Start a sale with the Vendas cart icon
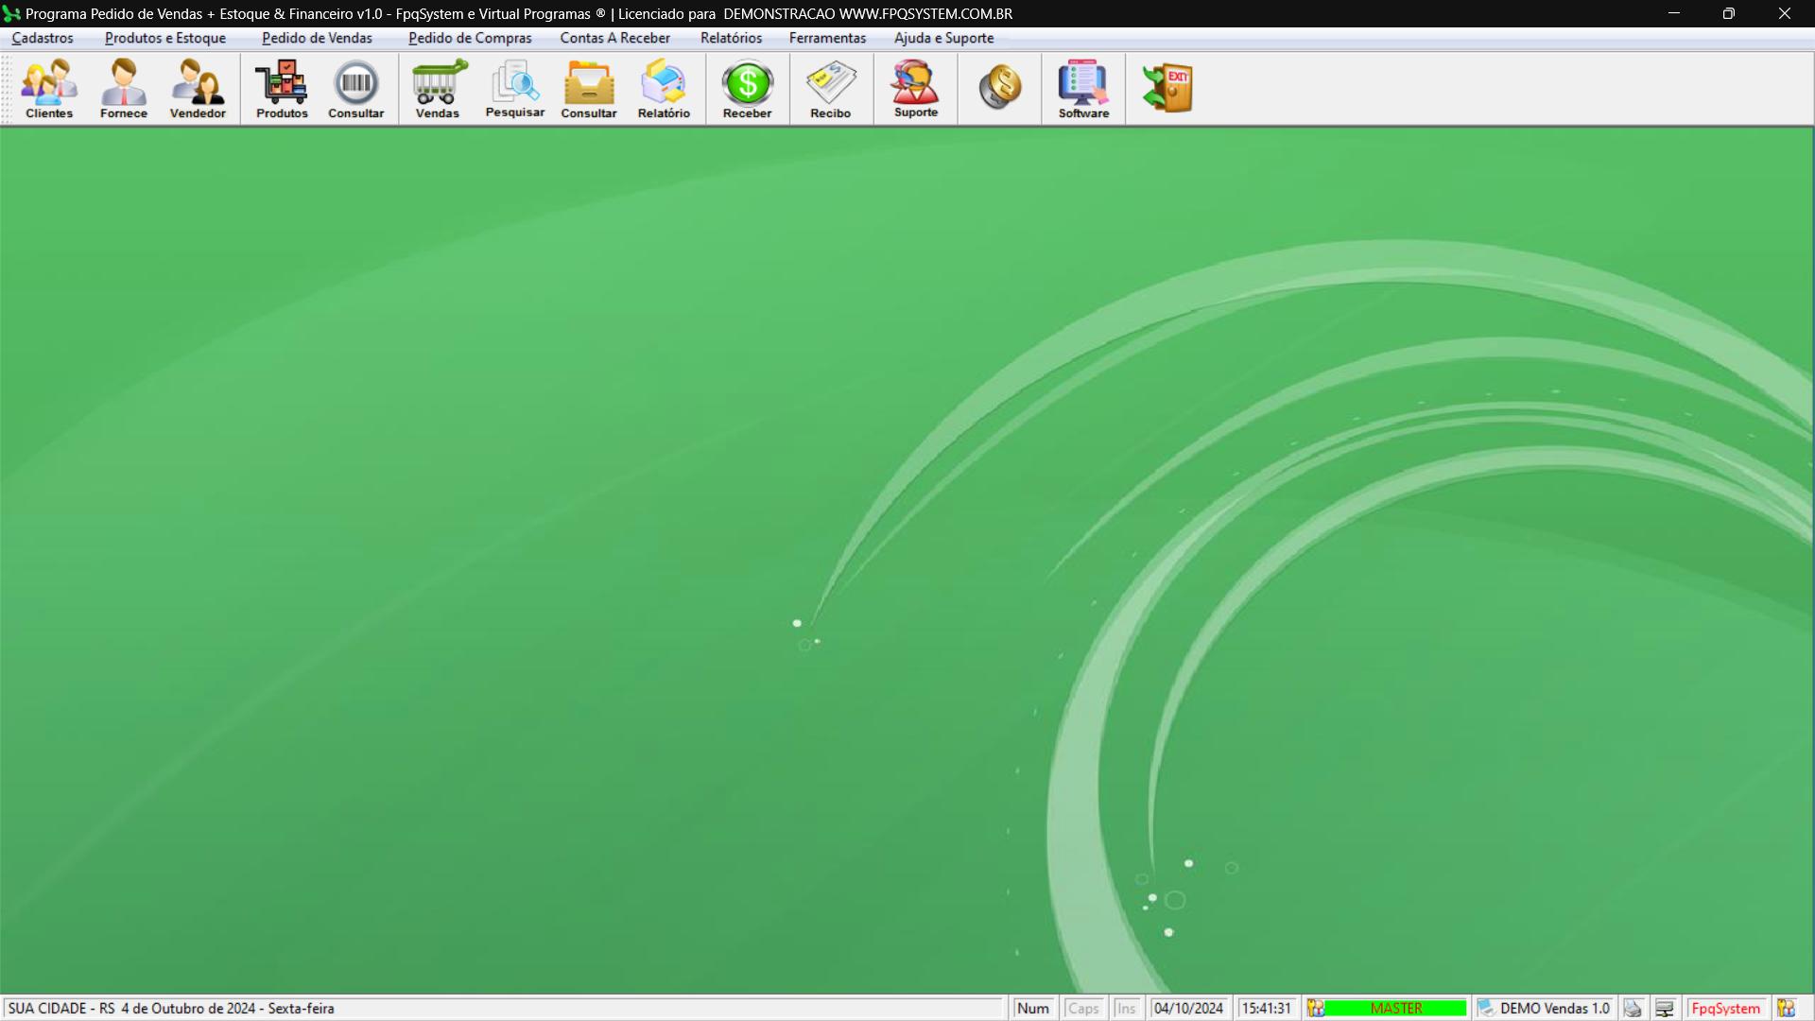 [438, 89]
